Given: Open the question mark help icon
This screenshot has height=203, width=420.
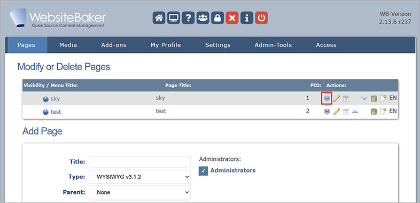Looking at the screenshot, I should pos(188,18).
